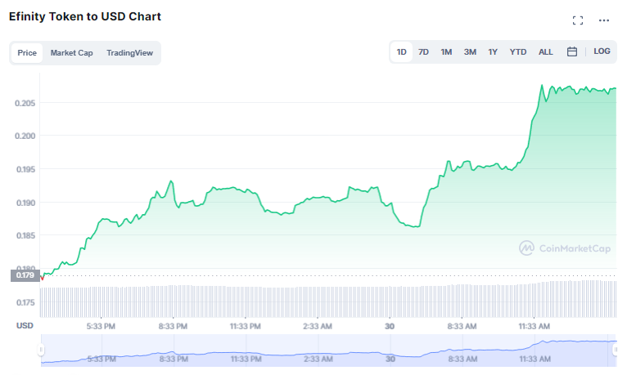
Task: Toggle the LOG scale option
Action: click(602, 51)
